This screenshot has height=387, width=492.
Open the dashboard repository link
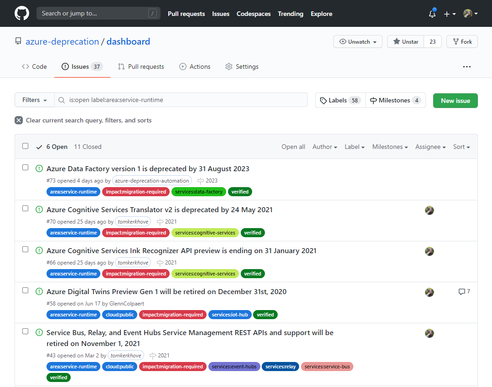pos(128,41)
